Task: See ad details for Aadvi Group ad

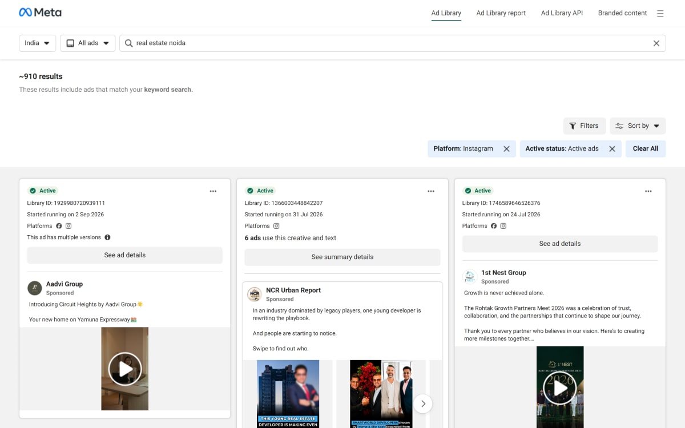Action: coord(125,255)
